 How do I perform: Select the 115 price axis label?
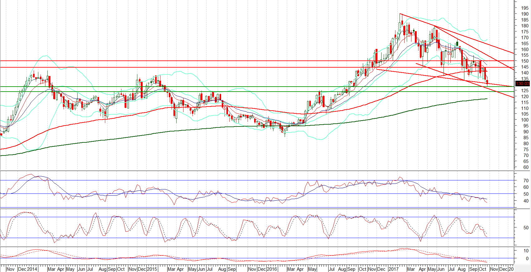tap(525, 103)
